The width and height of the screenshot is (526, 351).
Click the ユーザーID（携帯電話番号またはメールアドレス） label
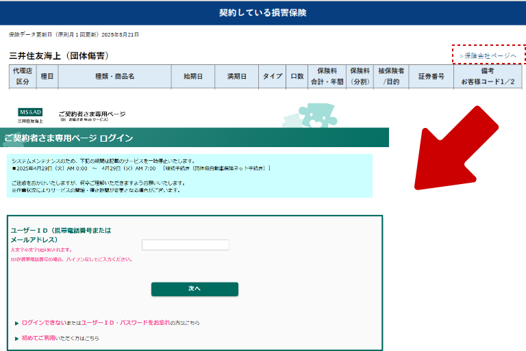(61, 235)
